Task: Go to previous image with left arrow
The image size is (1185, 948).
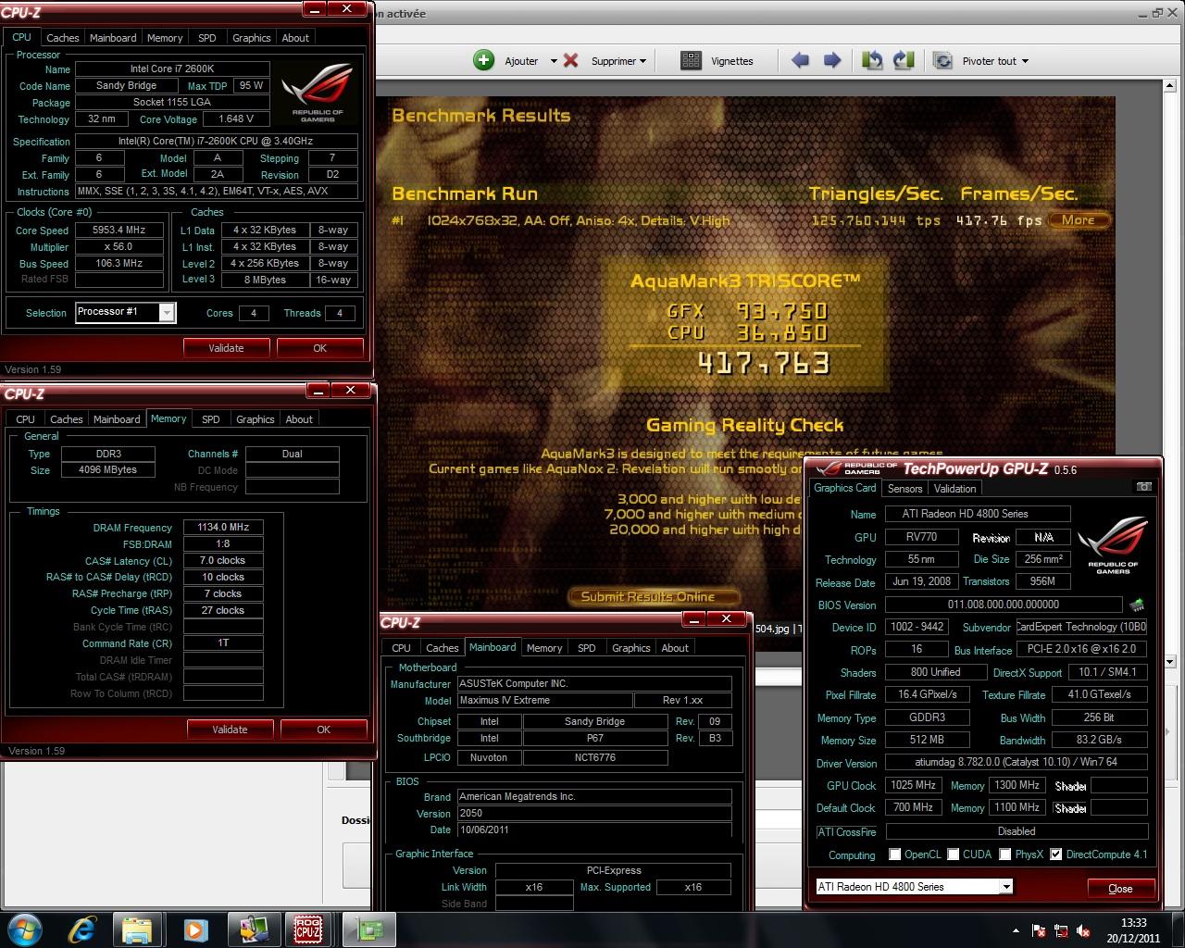Action: pyautogui.click(x=800, y=60)
